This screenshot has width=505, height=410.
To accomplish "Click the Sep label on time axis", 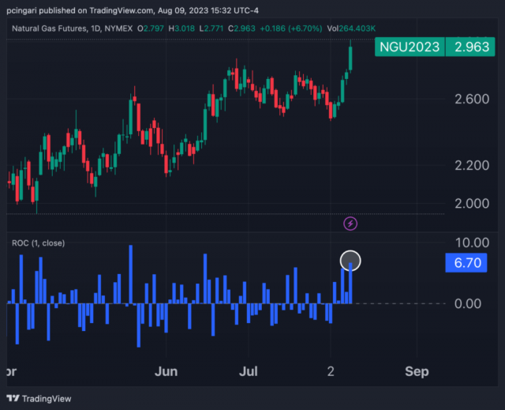I will 416,371.
